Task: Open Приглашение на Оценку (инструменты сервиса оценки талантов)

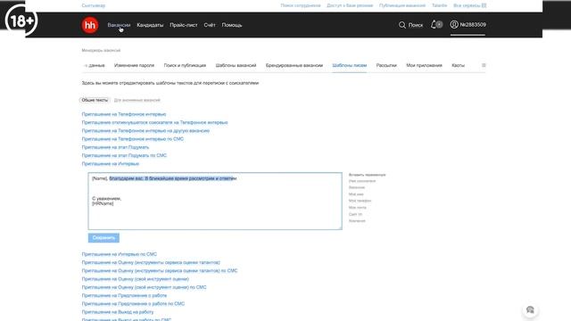Action: pyautogui.click(x=151, y=262)
